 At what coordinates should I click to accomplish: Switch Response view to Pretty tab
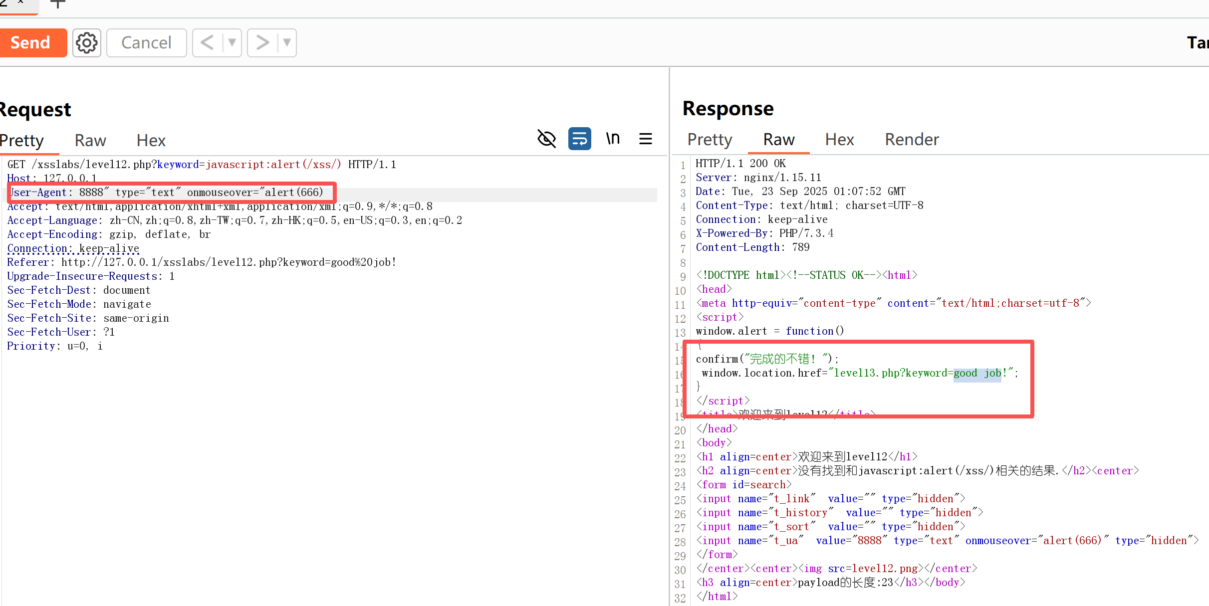click(710, 140)
